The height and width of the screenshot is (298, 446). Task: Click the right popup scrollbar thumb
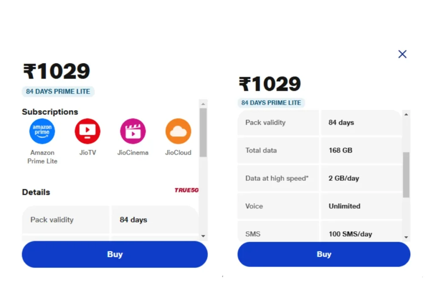point(406,175)
